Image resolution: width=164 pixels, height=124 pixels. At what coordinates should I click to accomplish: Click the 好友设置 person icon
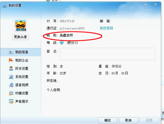pos(11,68)
